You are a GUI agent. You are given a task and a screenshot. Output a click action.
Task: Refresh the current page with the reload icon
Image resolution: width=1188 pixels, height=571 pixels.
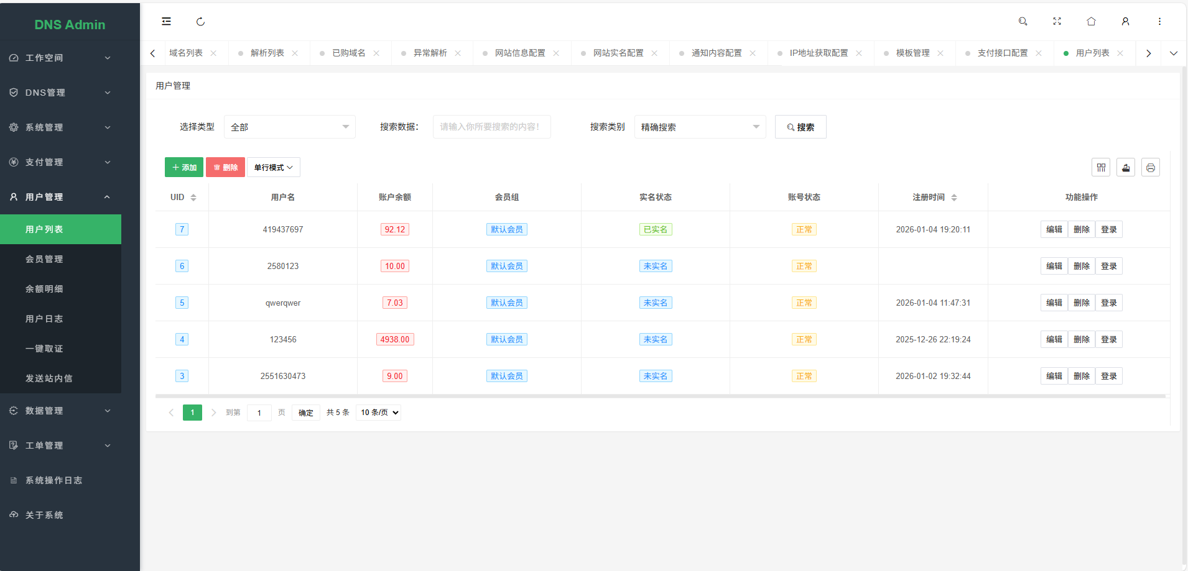pos(200,21)
